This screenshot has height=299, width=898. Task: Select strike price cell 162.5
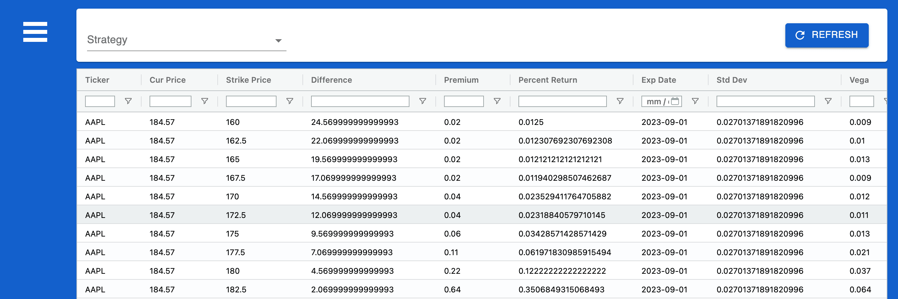click(x=236, y=141)
